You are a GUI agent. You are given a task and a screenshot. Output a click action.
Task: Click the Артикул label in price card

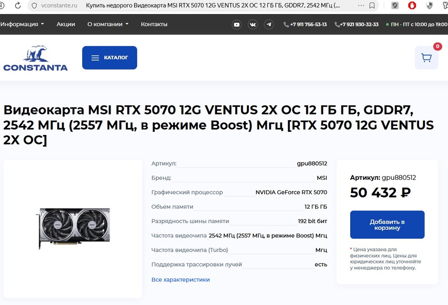(365, 178)
